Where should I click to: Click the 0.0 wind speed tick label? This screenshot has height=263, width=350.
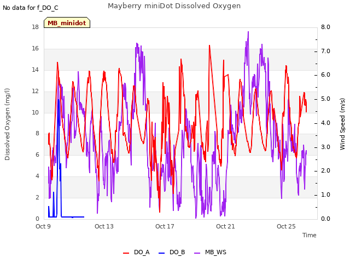[325, 219]
